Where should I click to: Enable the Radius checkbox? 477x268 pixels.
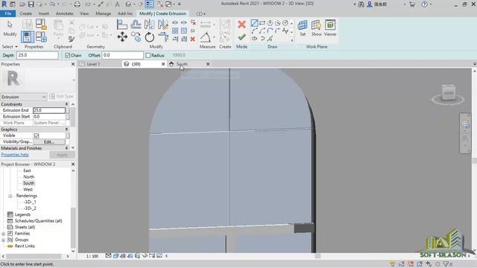pos(148,55)
